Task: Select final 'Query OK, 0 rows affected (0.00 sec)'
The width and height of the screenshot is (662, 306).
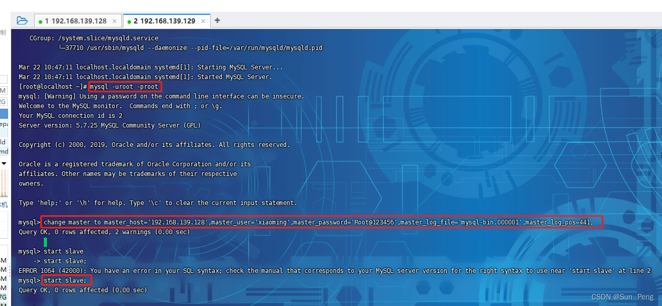Action: coord(83,290)
